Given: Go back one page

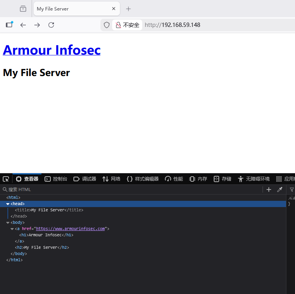Looking at the screenshot, I should click(23, 25).
